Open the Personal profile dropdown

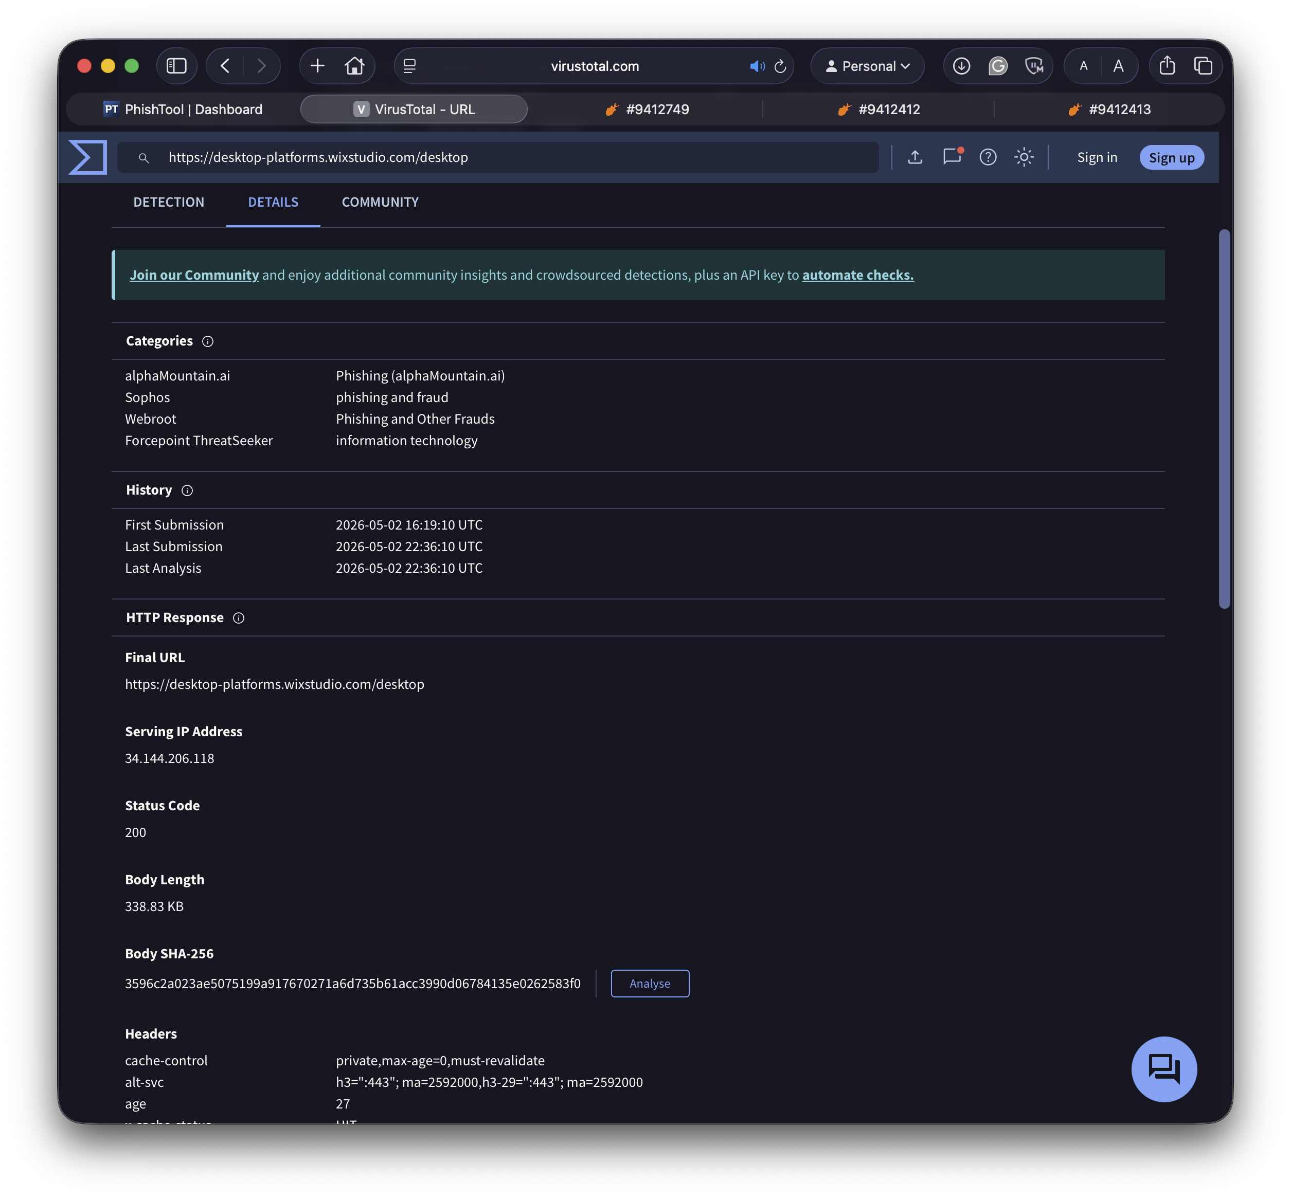867,65
